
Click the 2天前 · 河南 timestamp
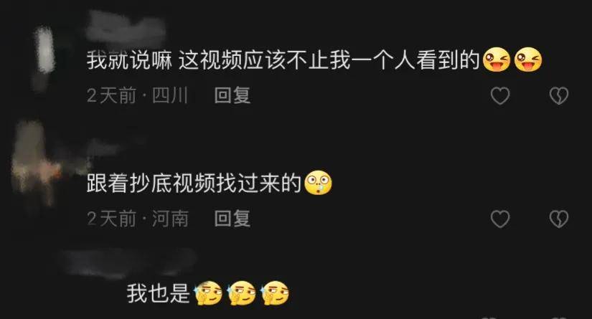click(138, 219)
